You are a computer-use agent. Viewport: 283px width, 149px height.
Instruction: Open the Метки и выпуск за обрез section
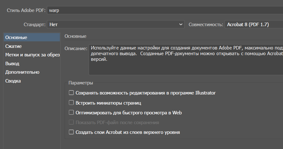point(33,55)
